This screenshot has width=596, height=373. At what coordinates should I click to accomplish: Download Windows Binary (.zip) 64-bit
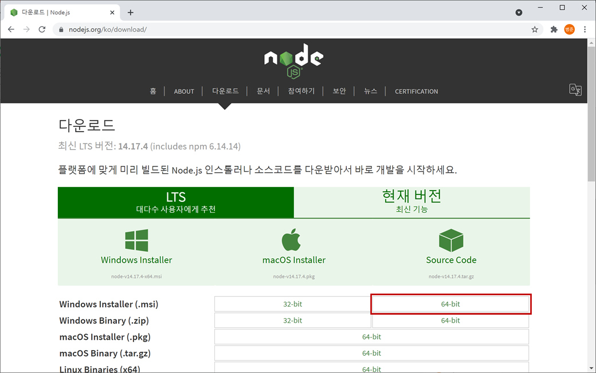pyautogui.click(x=450, y=320)
